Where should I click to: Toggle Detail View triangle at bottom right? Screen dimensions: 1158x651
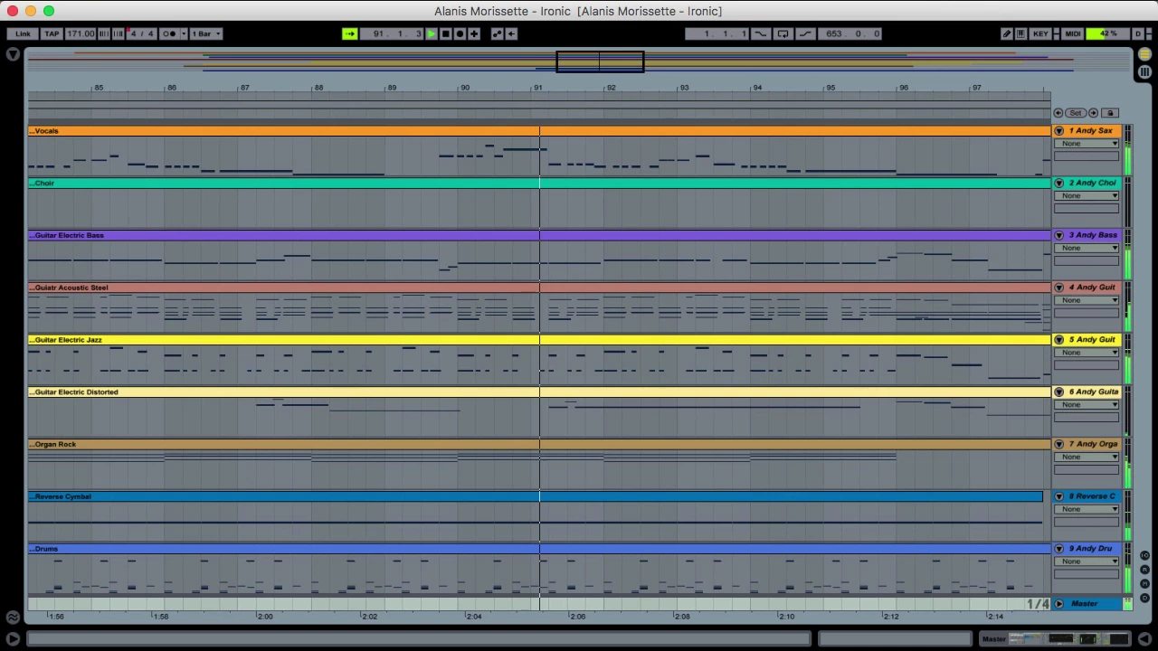[1144, 639]
